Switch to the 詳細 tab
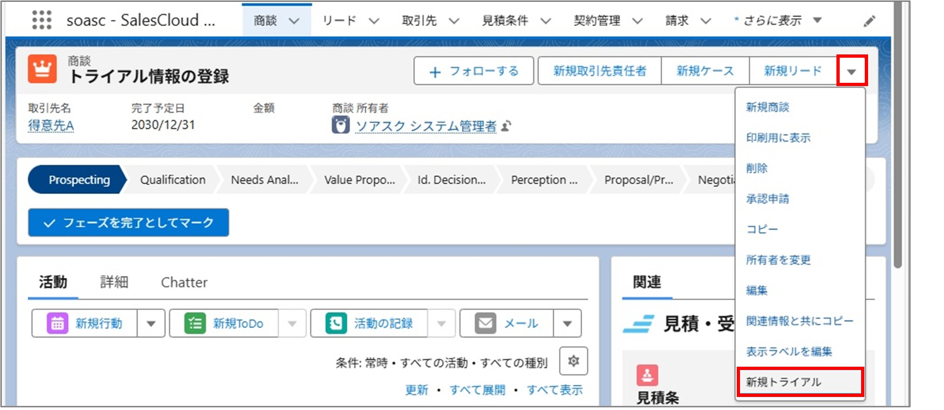This screenshot has height=410, width=944. point(114,282)
